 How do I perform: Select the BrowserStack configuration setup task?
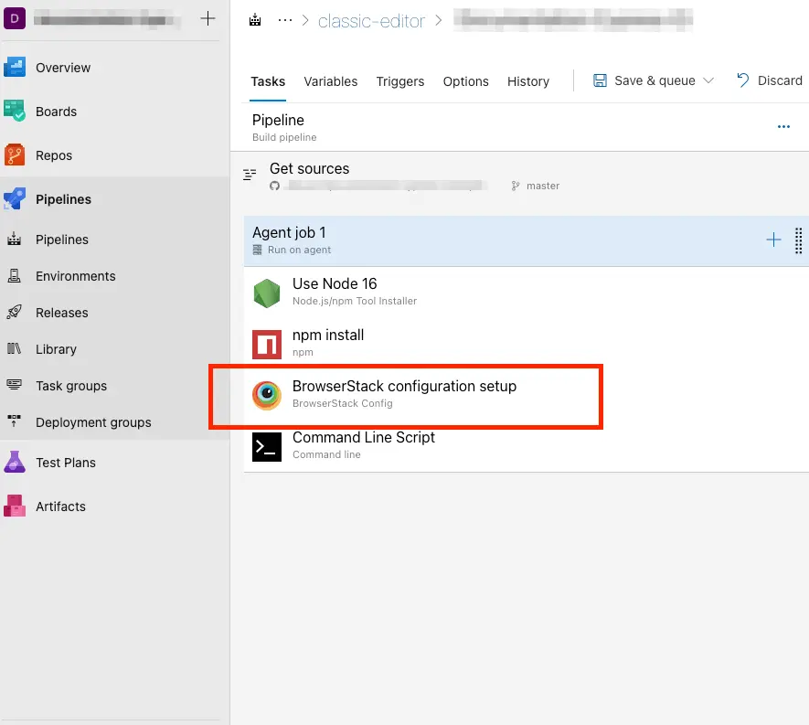click(404, 394)
